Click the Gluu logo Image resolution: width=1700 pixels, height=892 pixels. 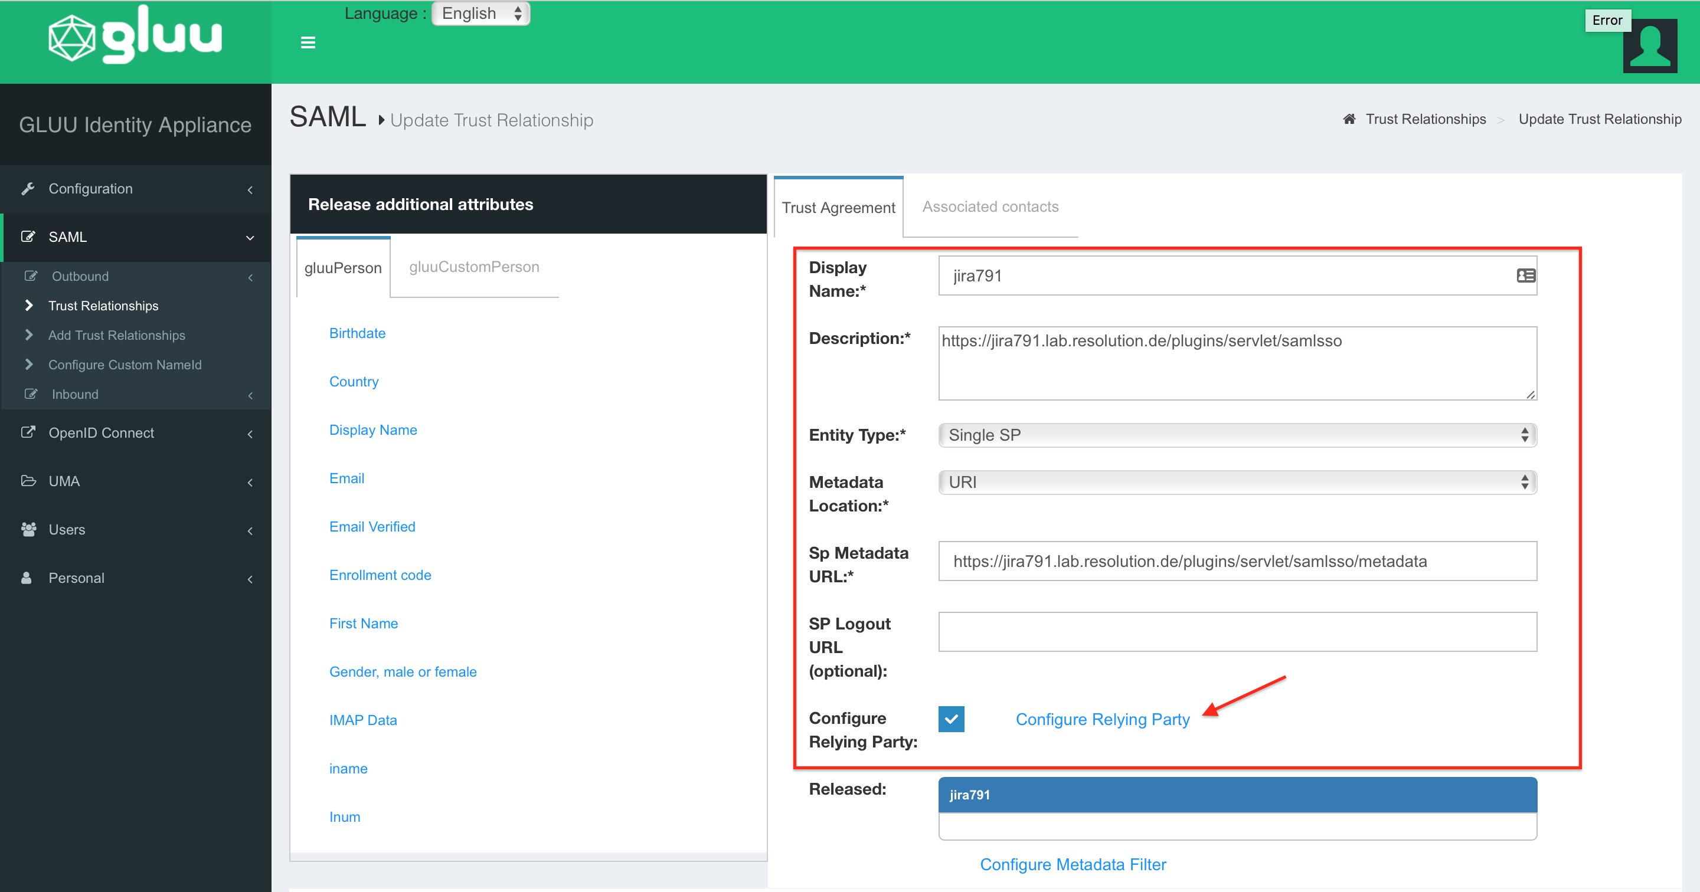point(135,37)
